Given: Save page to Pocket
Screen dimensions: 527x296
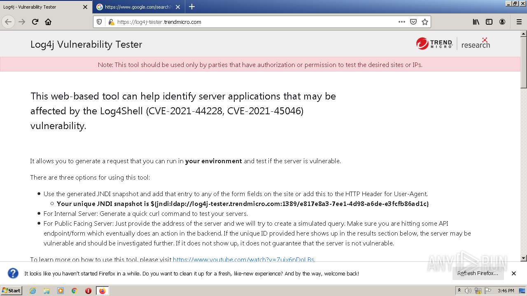Looking at the screenshot, I should pos(413,22).
